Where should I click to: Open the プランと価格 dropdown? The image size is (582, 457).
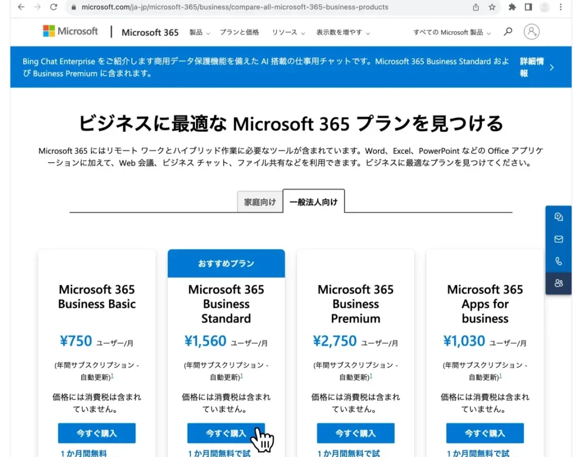pyautogui.click(x=239, y=32)
